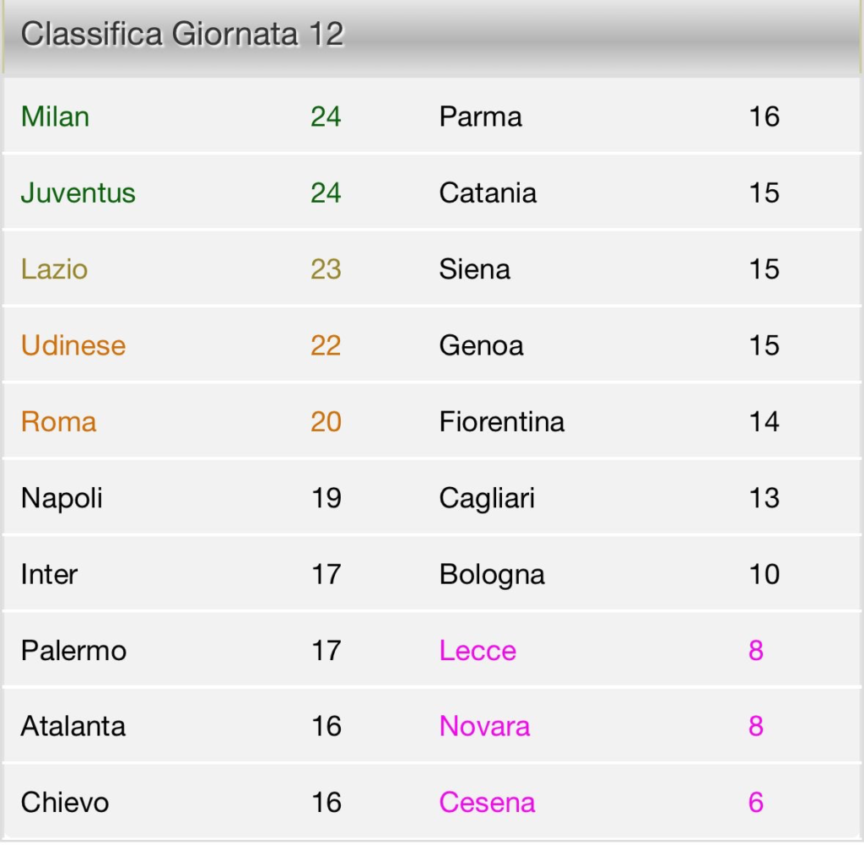
Task: Click the Lazio team name
Action: (53, 268)
